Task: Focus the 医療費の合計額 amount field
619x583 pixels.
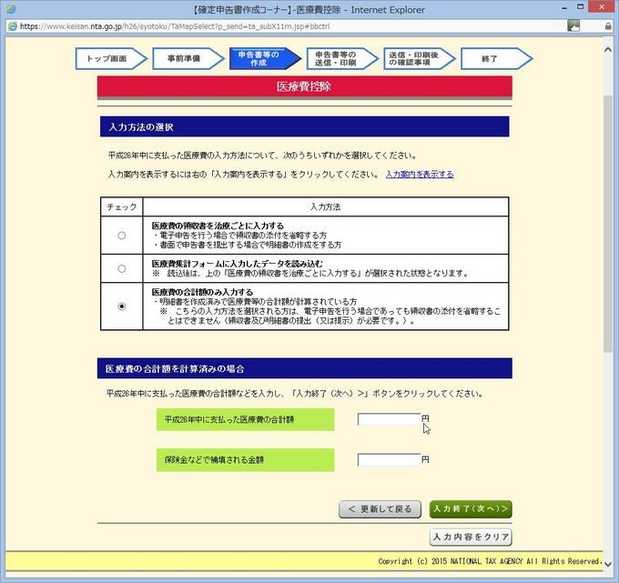Action: click(389, 419)
